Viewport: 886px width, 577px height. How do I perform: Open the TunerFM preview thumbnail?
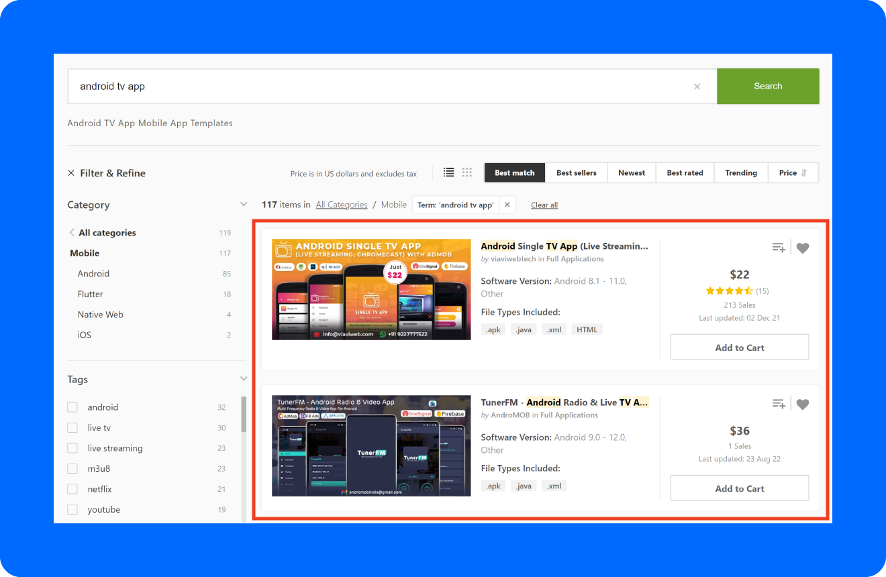(371, 445)
